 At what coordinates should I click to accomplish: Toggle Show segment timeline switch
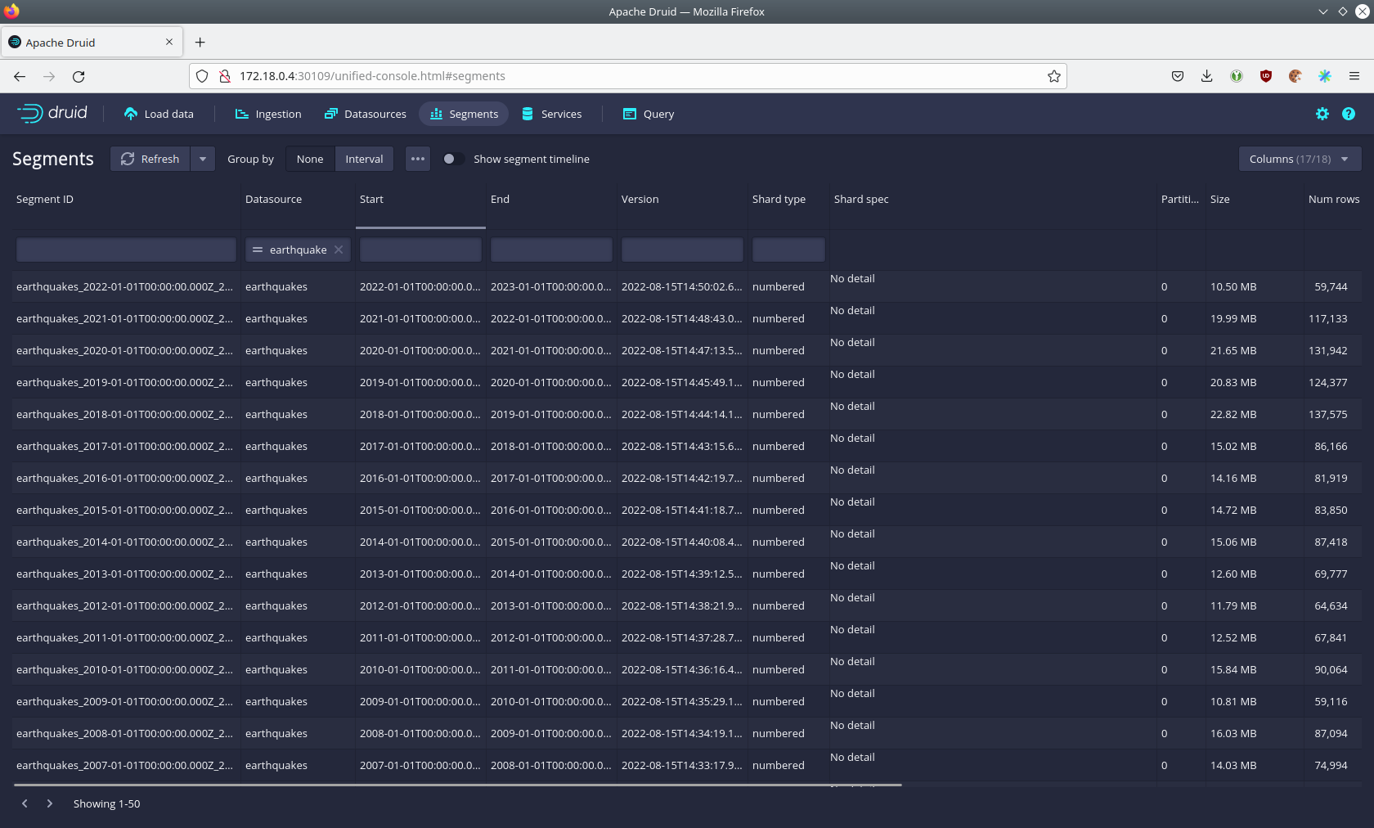pos(452,159)
